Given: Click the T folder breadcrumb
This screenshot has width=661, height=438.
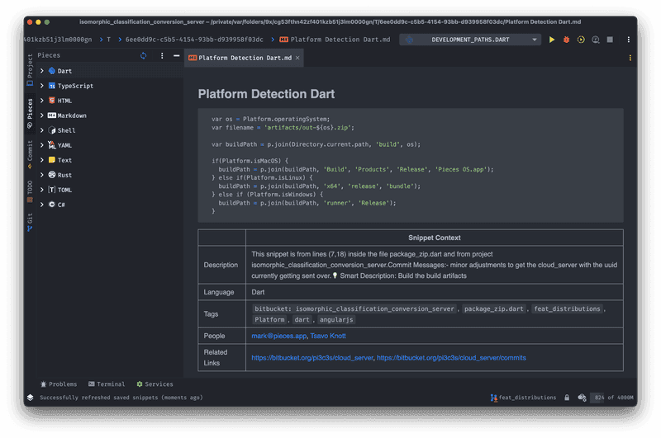Looking at the screenshot, I should 108,40.
